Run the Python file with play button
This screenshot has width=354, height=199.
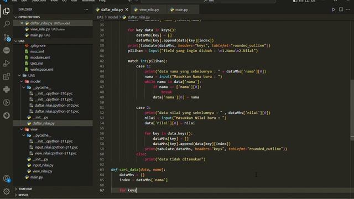pyautogui.click(x=334, y=9)
